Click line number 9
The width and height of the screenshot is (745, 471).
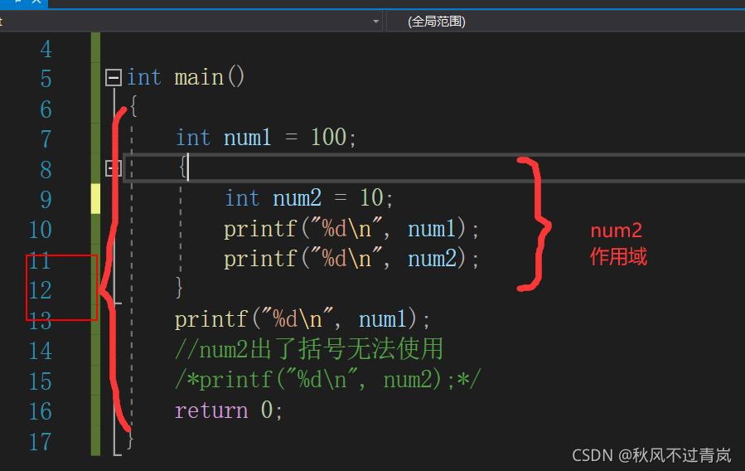coord(46,200)
